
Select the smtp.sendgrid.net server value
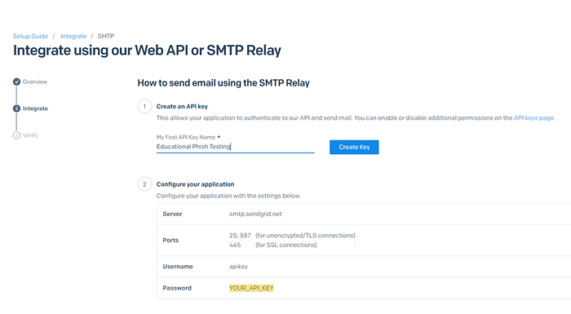coord(255,214)
